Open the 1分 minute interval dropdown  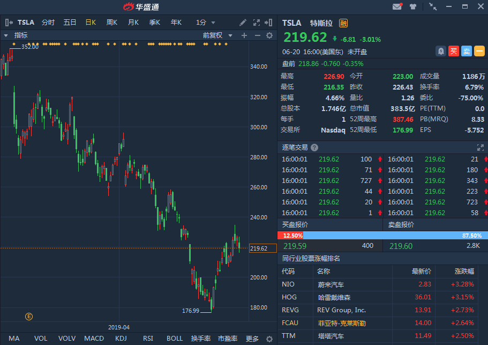click(206, 23)
